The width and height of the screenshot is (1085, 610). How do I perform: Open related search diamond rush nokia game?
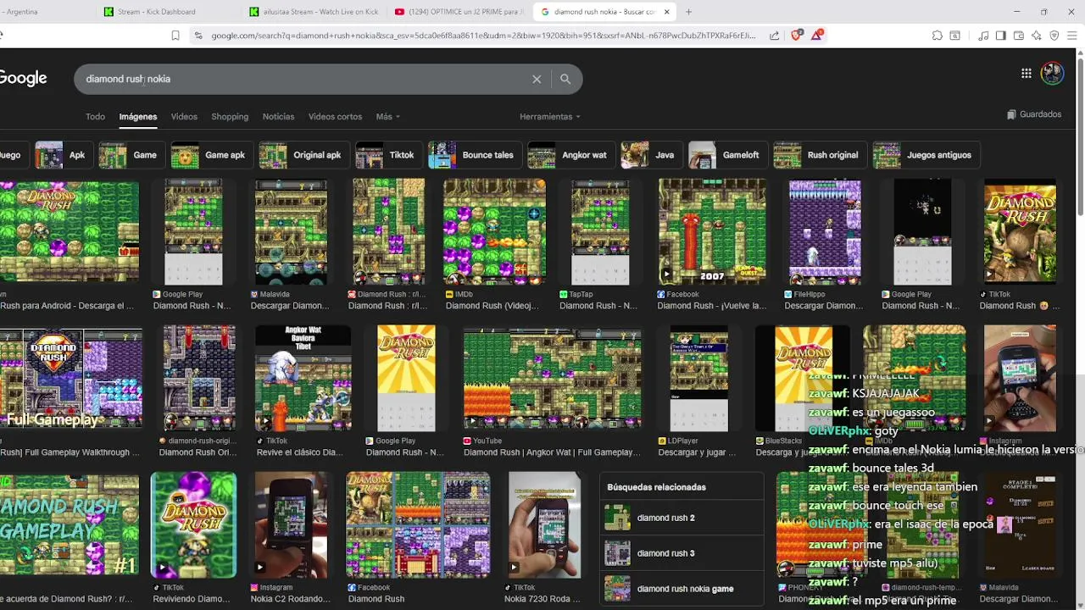tap(682, 589)
